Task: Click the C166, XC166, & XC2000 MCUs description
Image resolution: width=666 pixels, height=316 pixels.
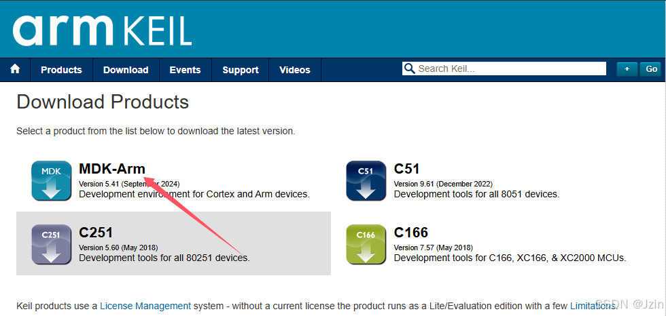Action: pyautogui.click(x=510, y=258)
